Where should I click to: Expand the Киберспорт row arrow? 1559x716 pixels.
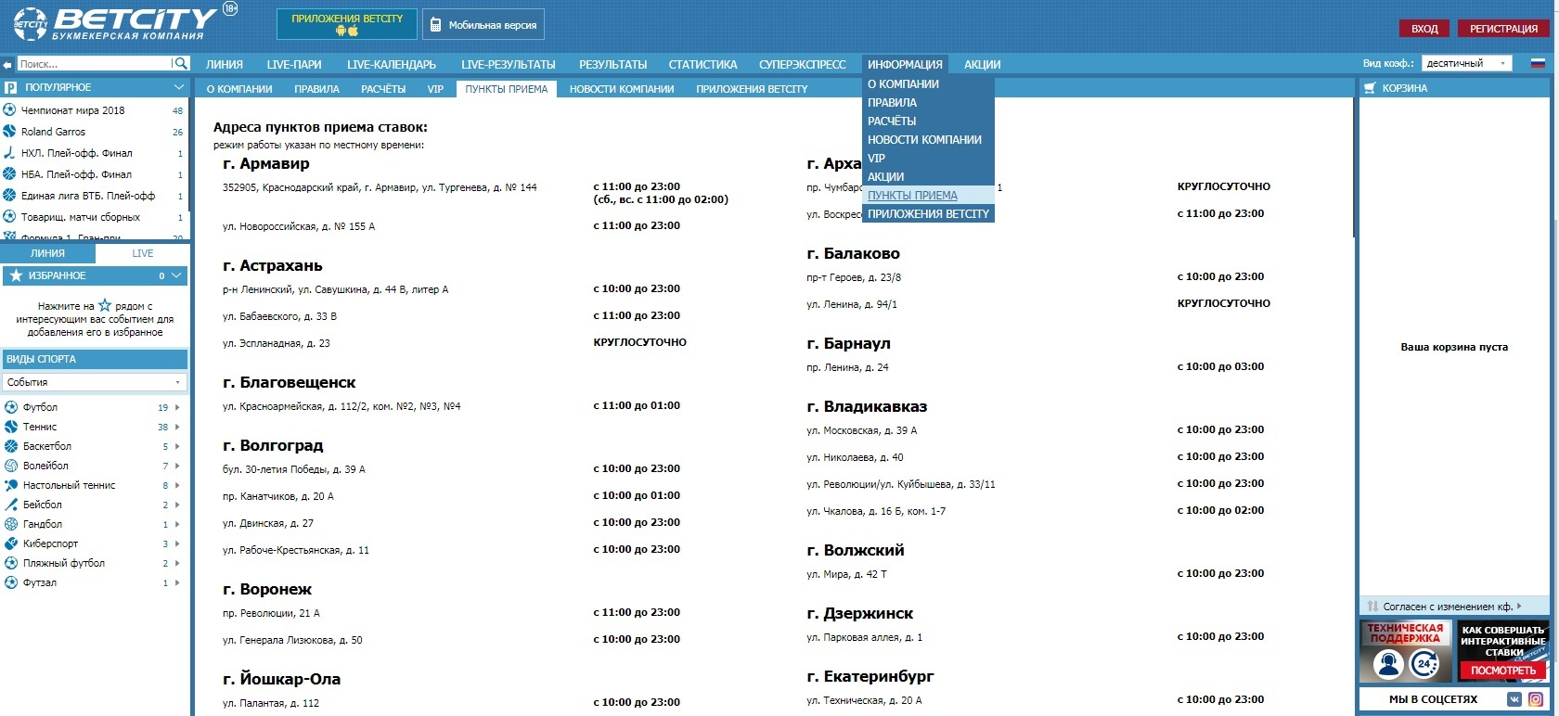click(177, 543)
